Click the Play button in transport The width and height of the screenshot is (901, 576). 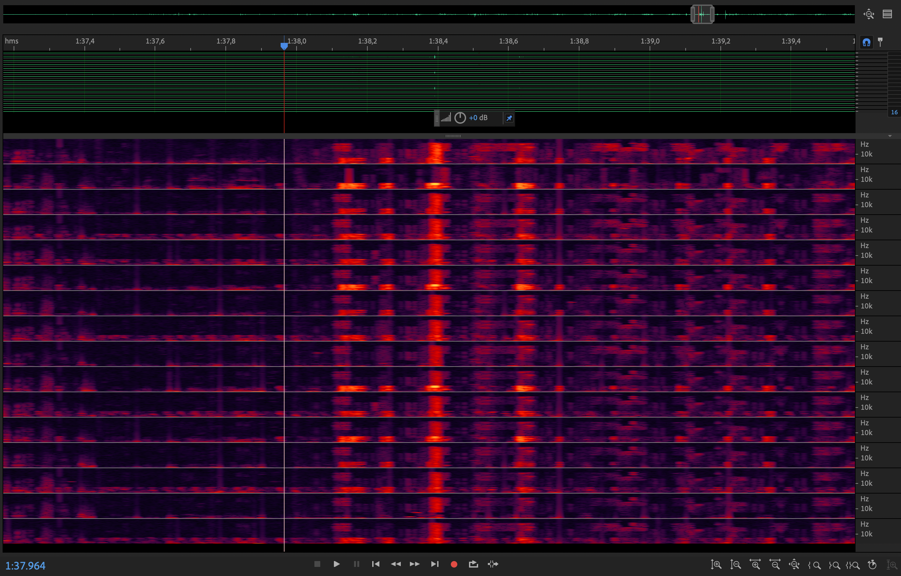point(336,564)
